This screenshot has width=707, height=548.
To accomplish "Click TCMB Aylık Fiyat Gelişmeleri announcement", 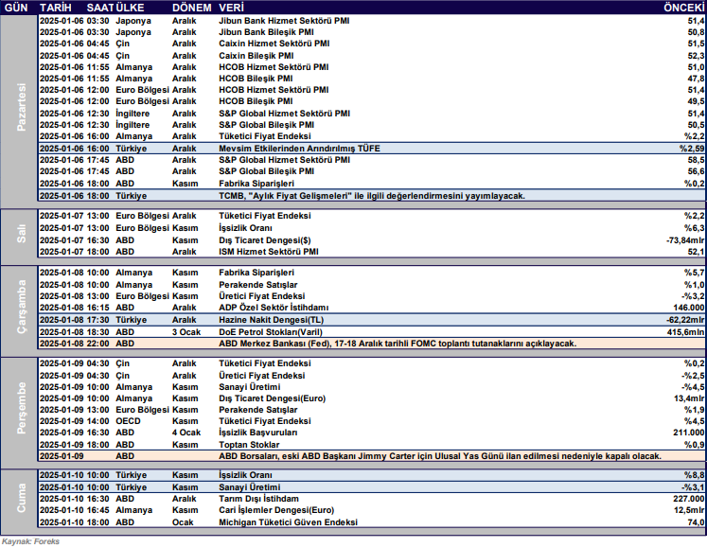I will (x=372, y=196).
